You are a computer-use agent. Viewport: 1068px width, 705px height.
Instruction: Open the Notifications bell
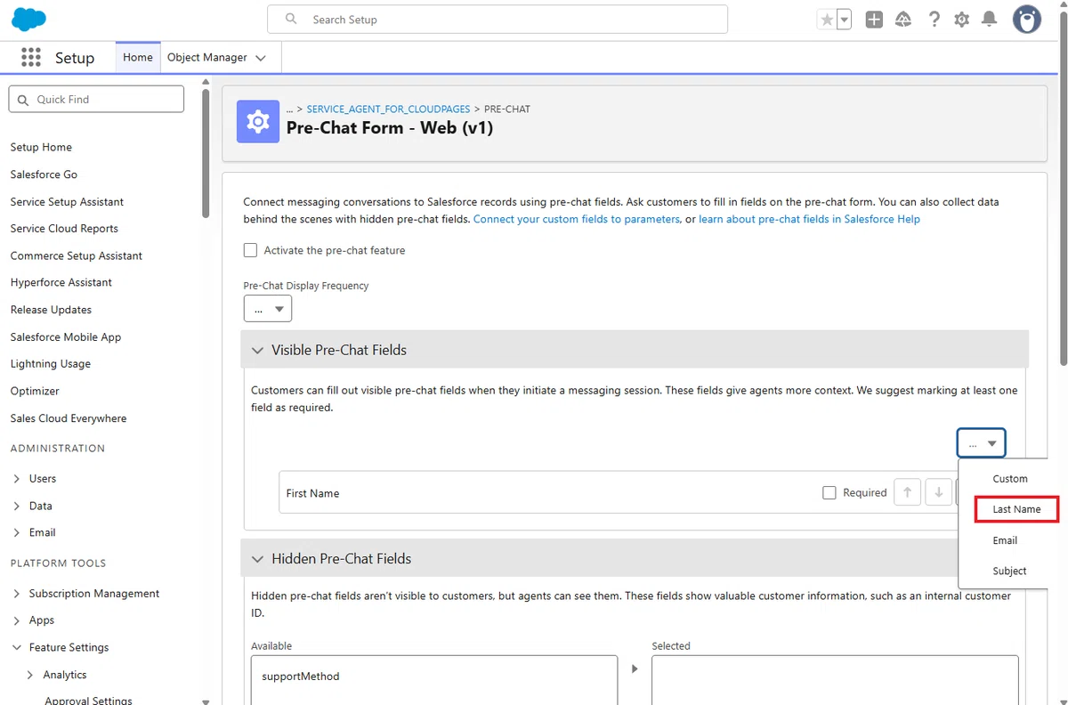[x=989, y=20]
